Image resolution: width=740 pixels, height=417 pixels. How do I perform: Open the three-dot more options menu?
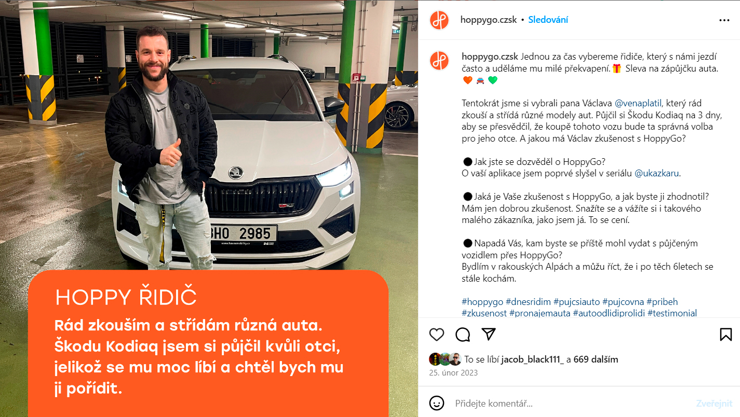[x=724, y=20]
